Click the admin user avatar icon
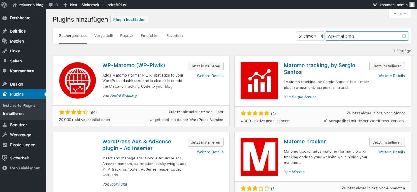 coord(412,5)
